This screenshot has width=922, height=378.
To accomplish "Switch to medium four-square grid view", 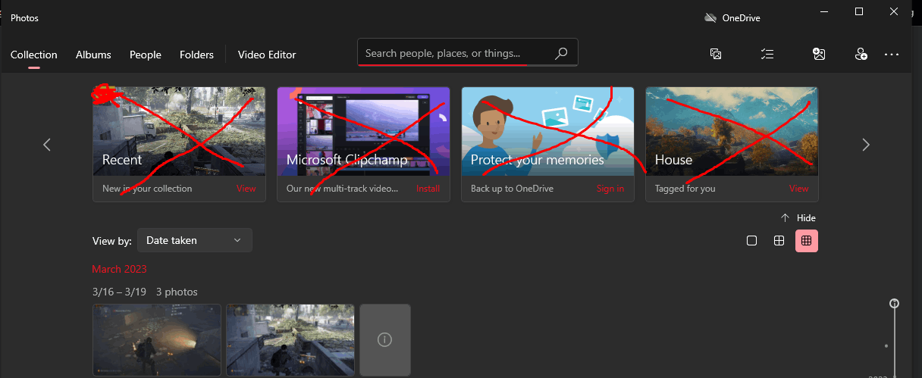I will 779,241.
